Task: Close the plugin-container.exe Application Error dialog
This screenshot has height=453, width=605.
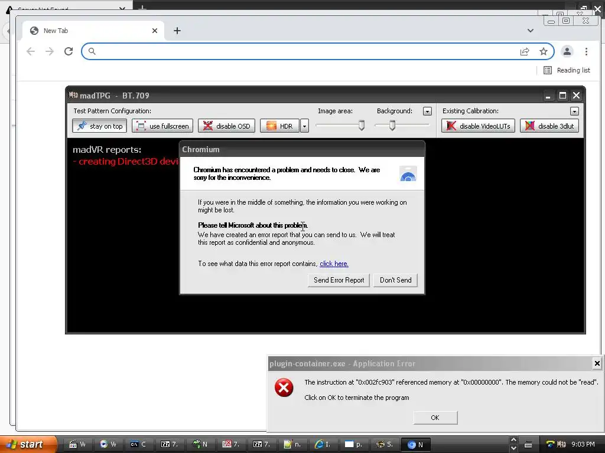Action: coord(597,363)
